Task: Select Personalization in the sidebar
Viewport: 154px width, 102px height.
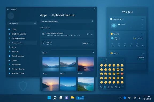Action: (22, 43)
